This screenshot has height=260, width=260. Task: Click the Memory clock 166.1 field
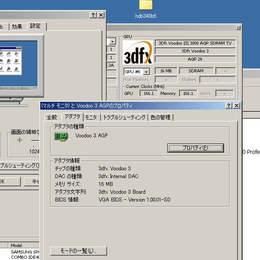[188, 94]
